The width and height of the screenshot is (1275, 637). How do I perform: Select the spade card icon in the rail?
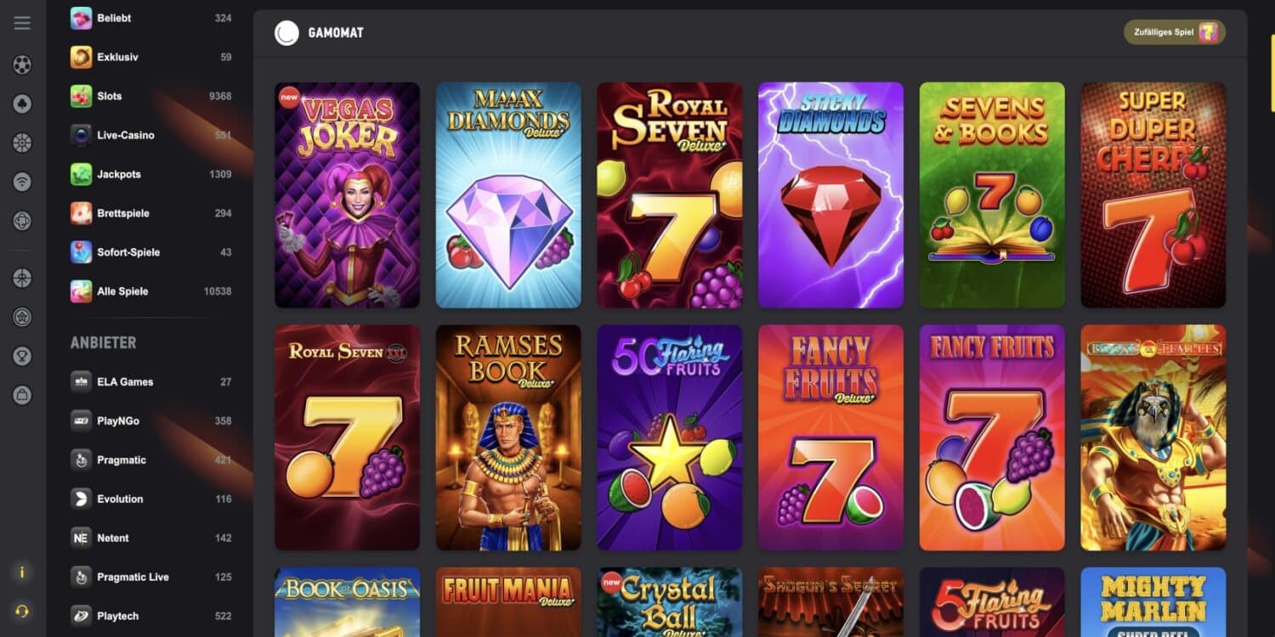[x=22, y=104]
